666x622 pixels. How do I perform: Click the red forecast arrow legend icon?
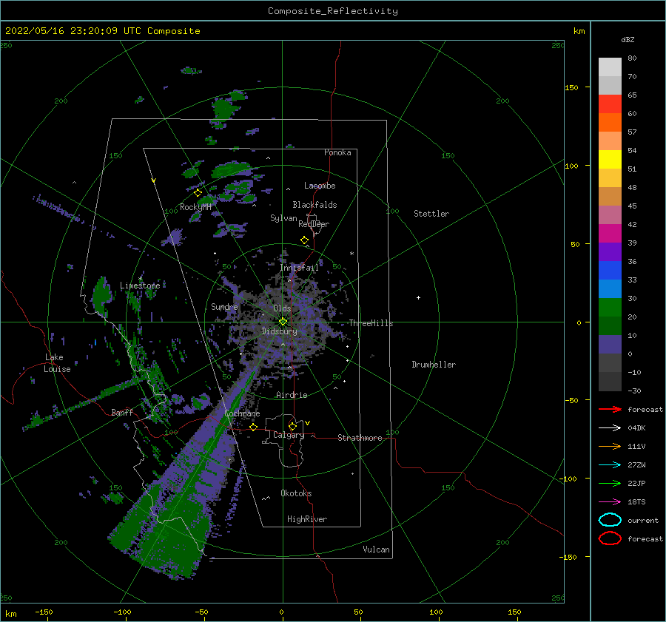click(x=610, y=409)
